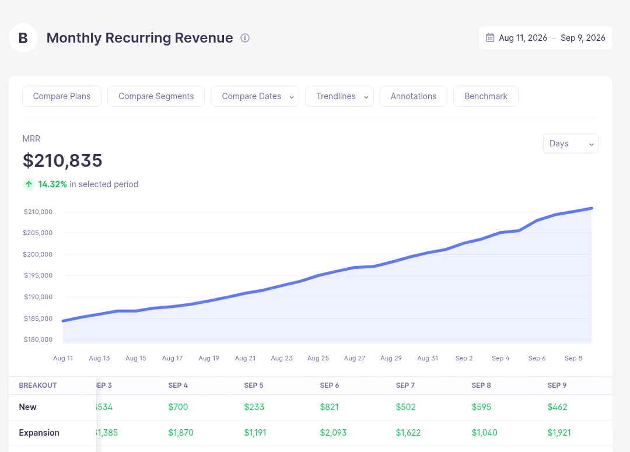This screenshot has height=452, width=630.
Task: Open the $1,040 Expansion cell
Action: click(484, 433)
